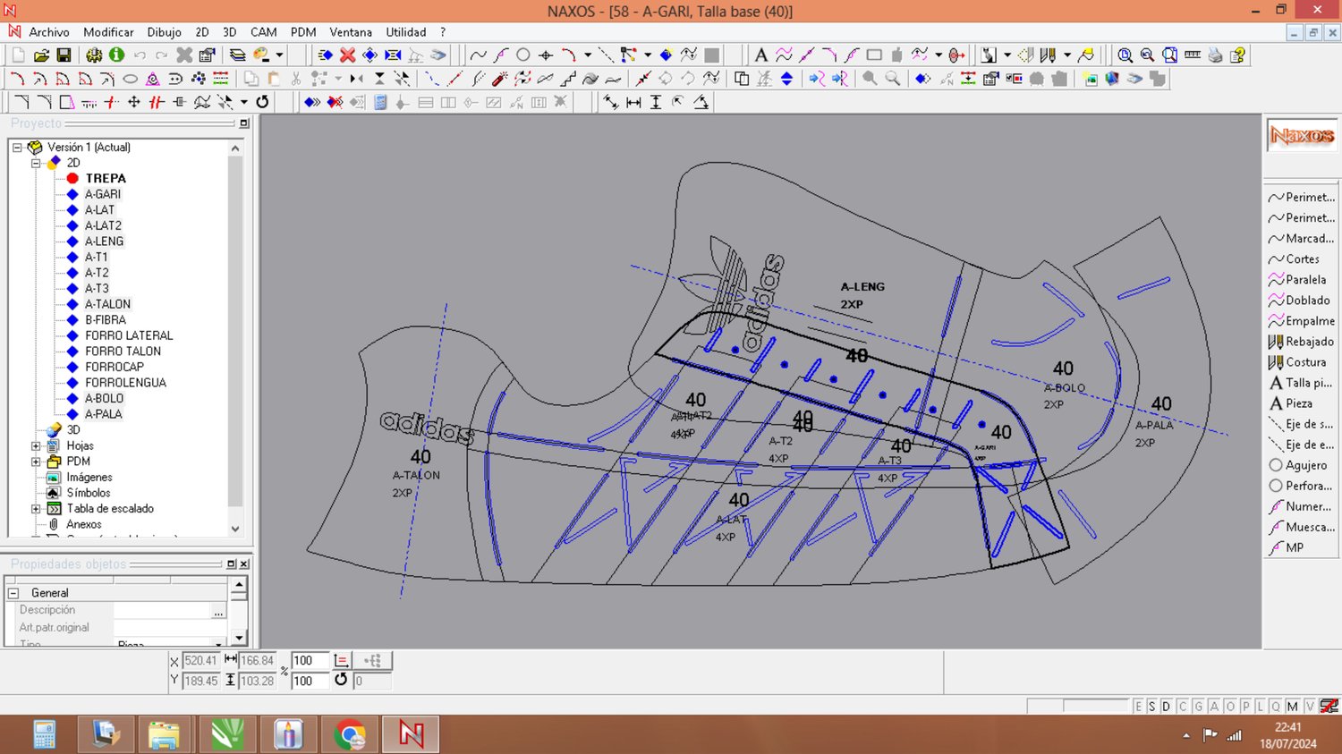This screenshot has width=1342, height=754.
Task: Open the Archivo menu
Action: [x=49, y=32]
